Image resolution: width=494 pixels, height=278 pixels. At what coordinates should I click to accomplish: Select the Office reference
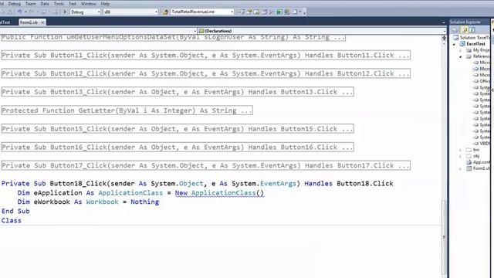tap(482, 81)
